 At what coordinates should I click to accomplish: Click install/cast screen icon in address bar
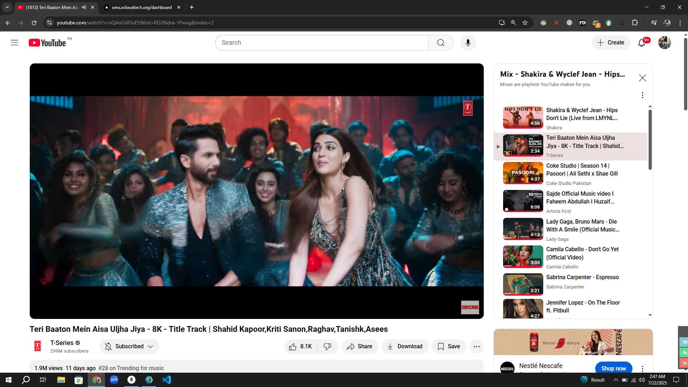coord(502,23)
